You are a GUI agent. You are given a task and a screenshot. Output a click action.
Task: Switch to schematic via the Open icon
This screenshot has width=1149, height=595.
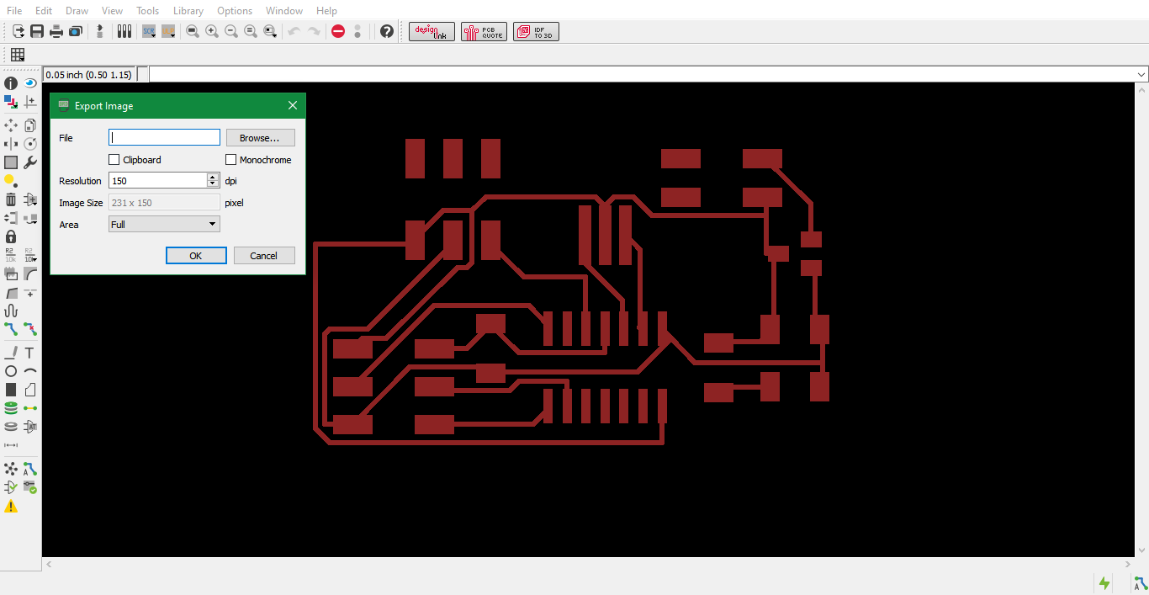[x=18, y=31]
